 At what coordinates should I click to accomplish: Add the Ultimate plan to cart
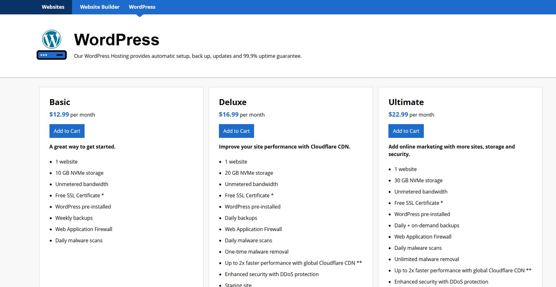point(406,131)
